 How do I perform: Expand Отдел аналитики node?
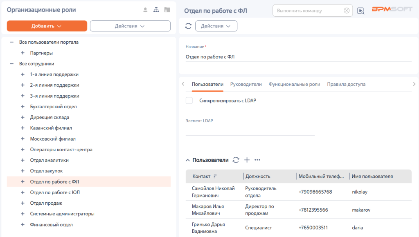click(x=23, y=160)
